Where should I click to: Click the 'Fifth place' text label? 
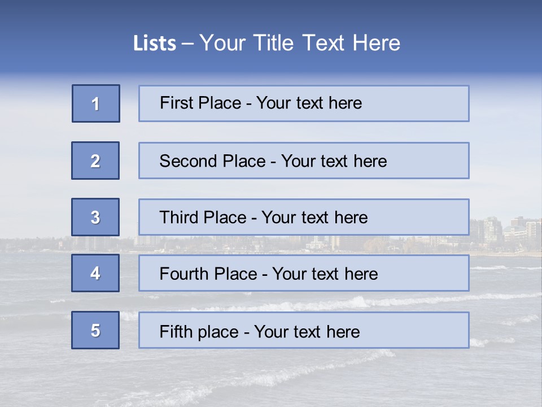point(199,332)
